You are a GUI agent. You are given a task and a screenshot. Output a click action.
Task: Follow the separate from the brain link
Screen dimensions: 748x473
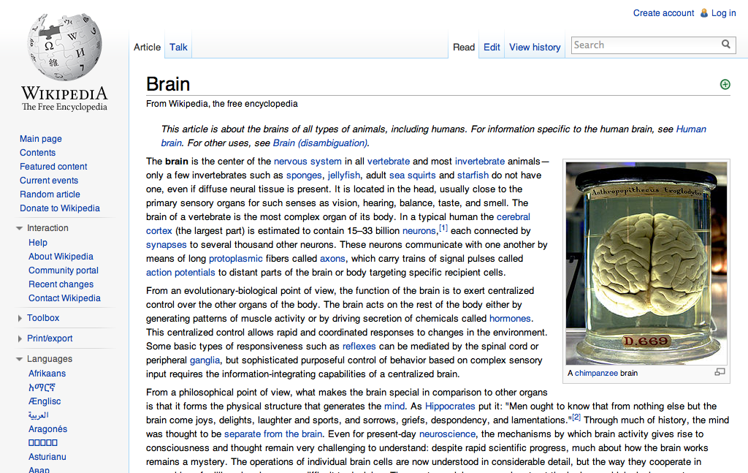[x=273, y=434]
